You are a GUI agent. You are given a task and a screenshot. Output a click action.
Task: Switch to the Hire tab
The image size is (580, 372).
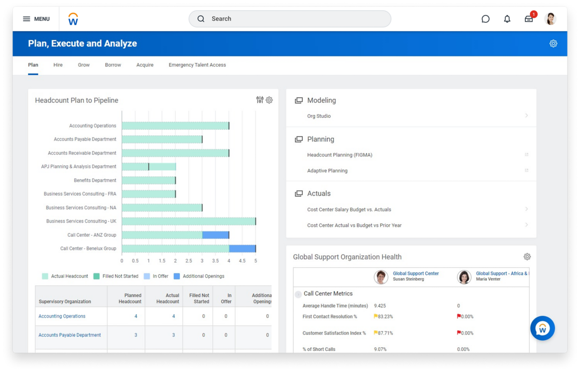pos(58,65)
